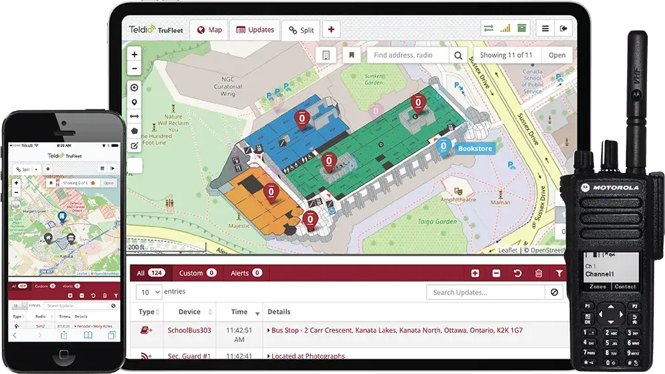Image resolution: width=665 pixels, height=374 pixels.
Task: Click the red marker on the orange floor area
Action: (271, 194)
